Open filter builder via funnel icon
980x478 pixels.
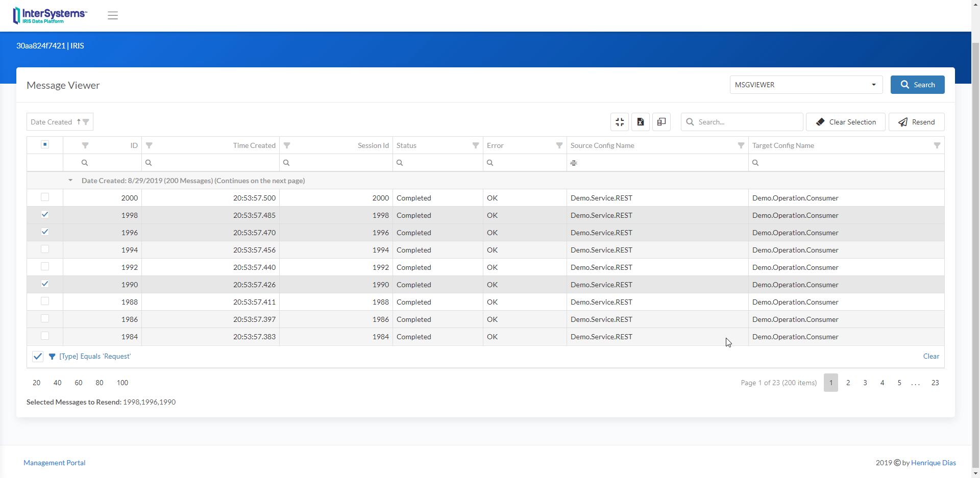[52, 357]
